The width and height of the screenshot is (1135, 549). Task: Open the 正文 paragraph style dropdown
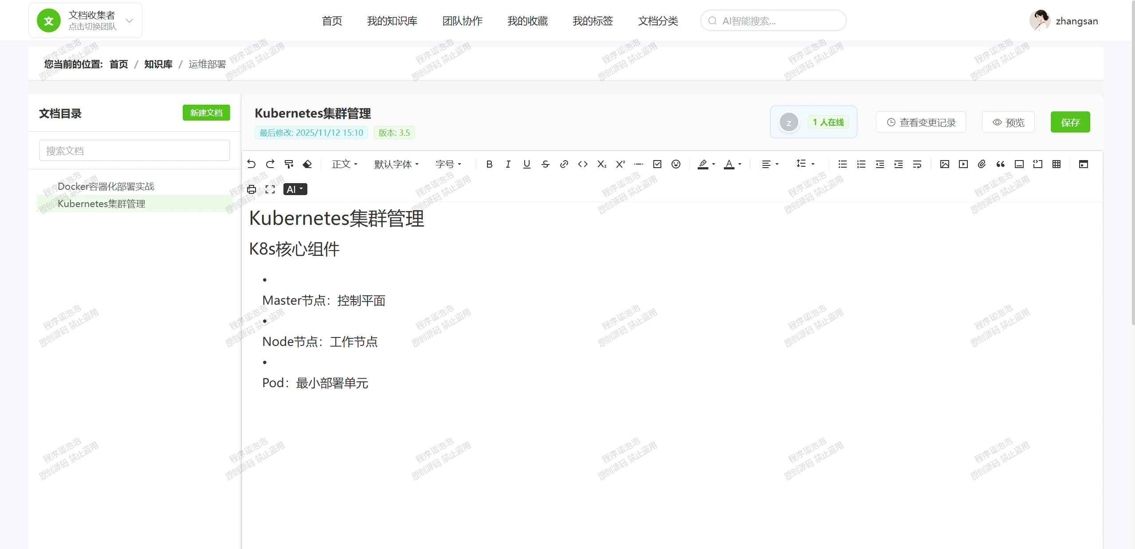(345, 164)
